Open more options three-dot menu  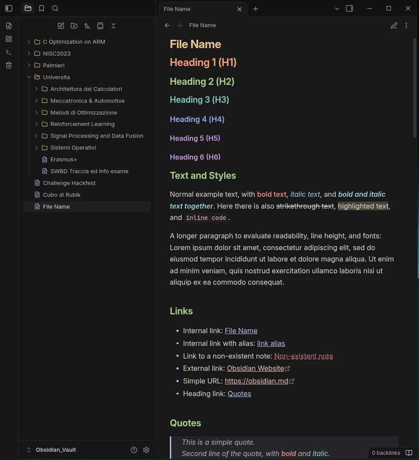tap(406, 25)
